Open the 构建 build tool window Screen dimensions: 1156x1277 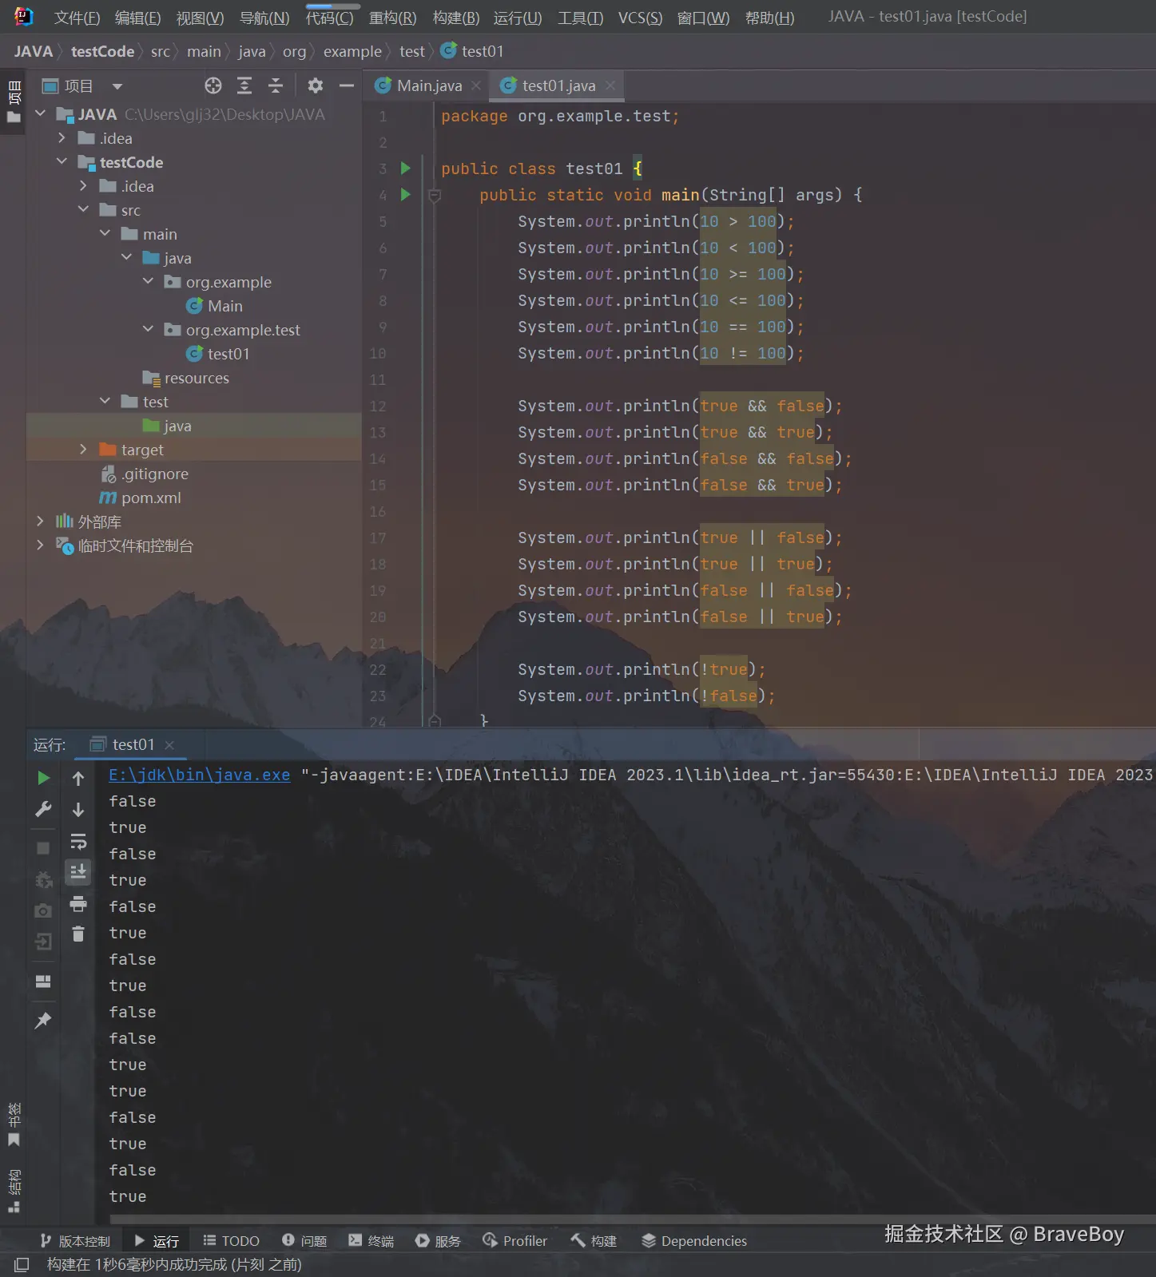click(594, 1241)
